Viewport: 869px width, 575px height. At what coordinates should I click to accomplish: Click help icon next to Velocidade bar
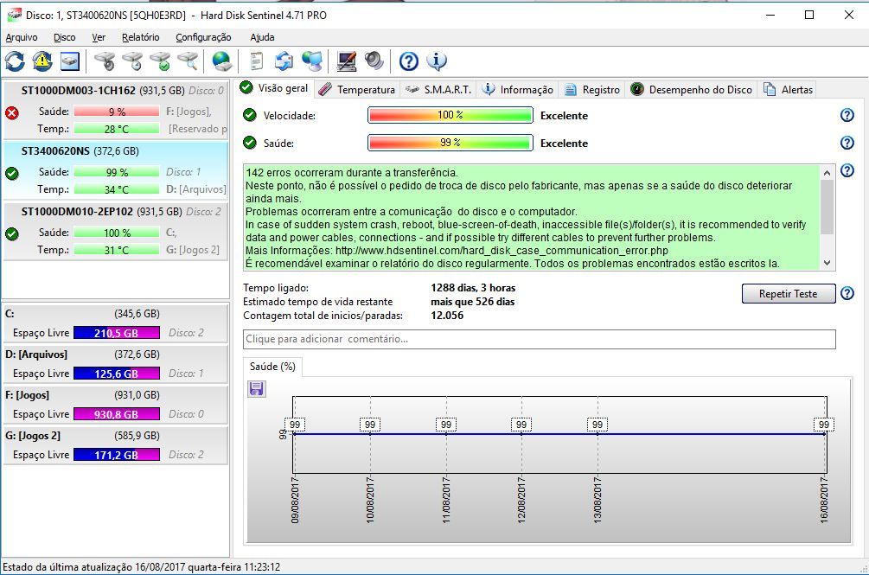(847, 115)
